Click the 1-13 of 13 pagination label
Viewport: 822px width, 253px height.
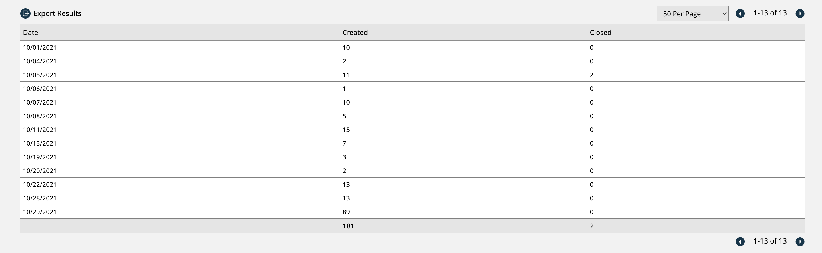point(770,13)
